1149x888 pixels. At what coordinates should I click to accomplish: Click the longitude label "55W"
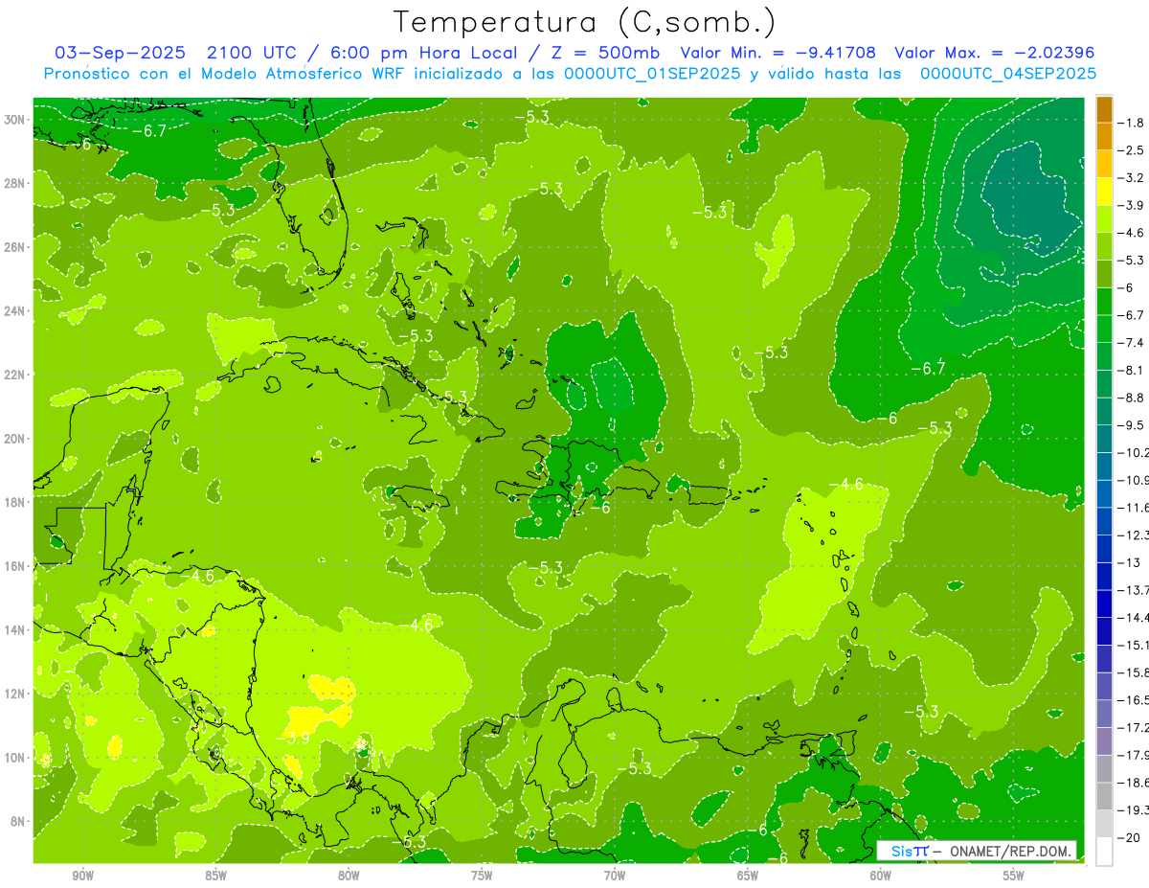pyautogui.click(x=1014, y=876)
